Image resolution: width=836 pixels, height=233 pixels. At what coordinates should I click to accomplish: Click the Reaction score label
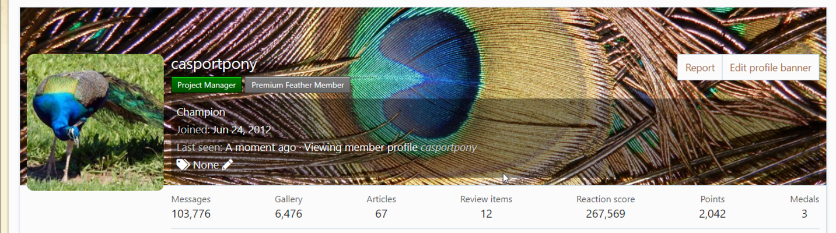click(x=606, y=199)
